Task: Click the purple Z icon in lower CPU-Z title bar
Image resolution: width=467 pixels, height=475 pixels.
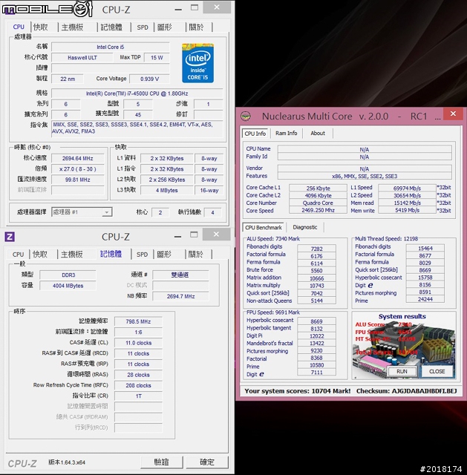Action: point(10,237)
